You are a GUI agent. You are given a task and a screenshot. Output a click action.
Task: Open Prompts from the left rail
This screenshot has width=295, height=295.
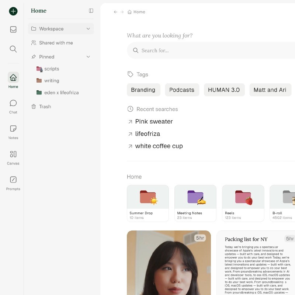(13, 183)
